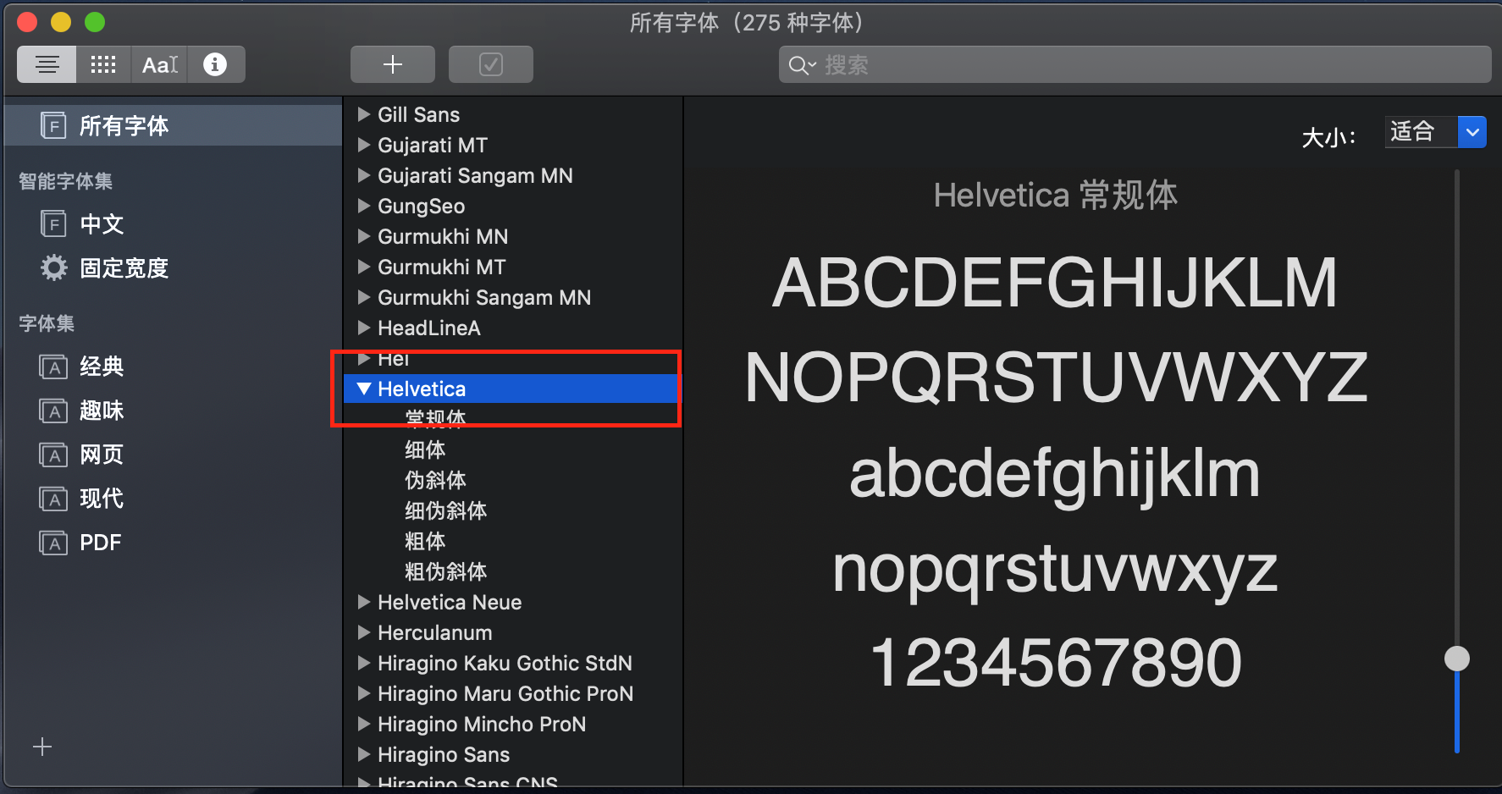Viewport: 1502px width, 794px height.
Task: Expand Gujarati Sangam MN family
Action: (x=364, y=175)
